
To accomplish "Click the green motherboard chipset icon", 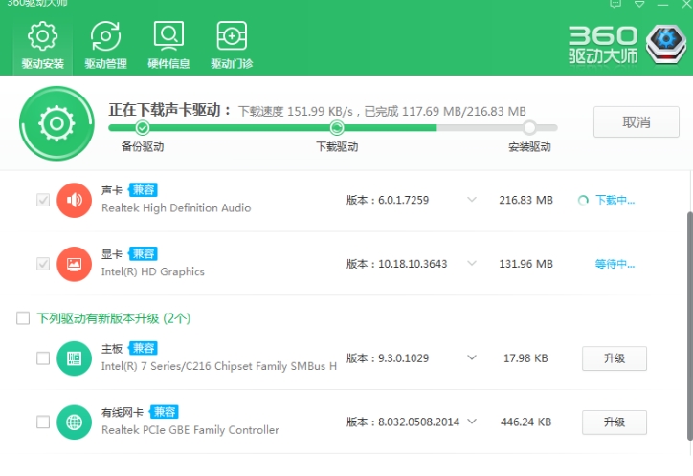I will click(x=75, y=358).
